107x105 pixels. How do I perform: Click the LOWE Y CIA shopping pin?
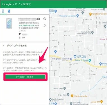coord(75,56)
